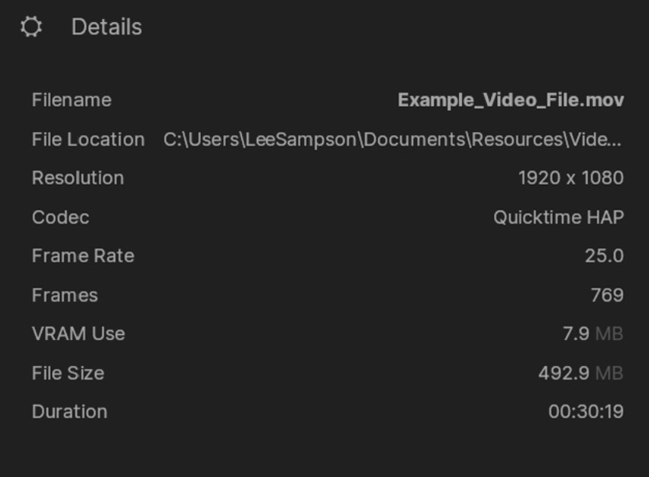Click the truncated C:\Users\LeeSampson file path
The height and width of the screenshot is (477, 649).
coord(392,140)
